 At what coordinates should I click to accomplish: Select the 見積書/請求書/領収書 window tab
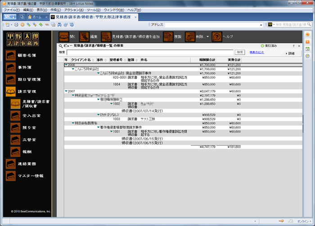[91, 17]
